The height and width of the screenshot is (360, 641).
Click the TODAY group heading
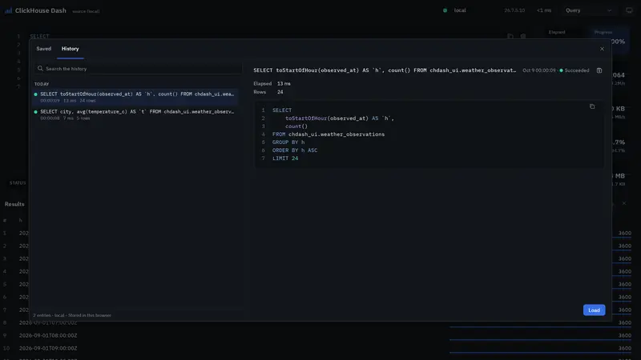(42, 84)
